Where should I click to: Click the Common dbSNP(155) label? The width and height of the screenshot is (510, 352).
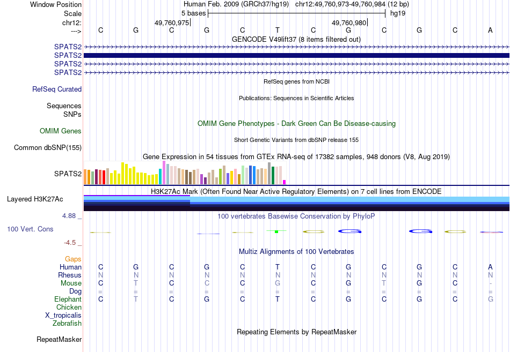pos(47,148)
